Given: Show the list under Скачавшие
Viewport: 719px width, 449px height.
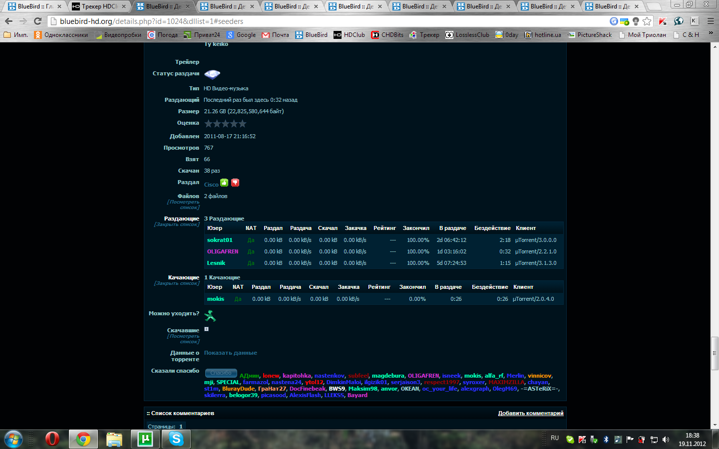Looking at the screenshot, I should (x=184, y=339).
